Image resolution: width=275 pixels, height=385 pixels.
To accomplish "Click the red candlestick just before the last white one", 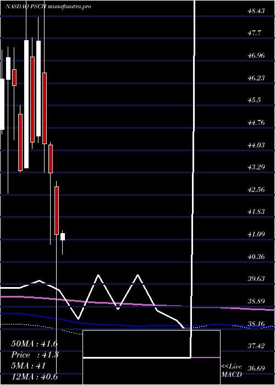I will coord(57,211).
